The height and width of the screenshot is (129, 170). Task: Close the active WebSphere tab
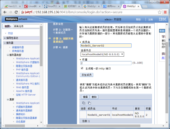pos(138,6)
